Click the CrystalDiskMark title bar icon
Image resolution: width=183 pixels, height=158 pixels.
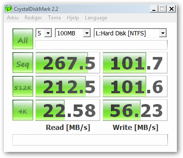click(x=8, y=9)
